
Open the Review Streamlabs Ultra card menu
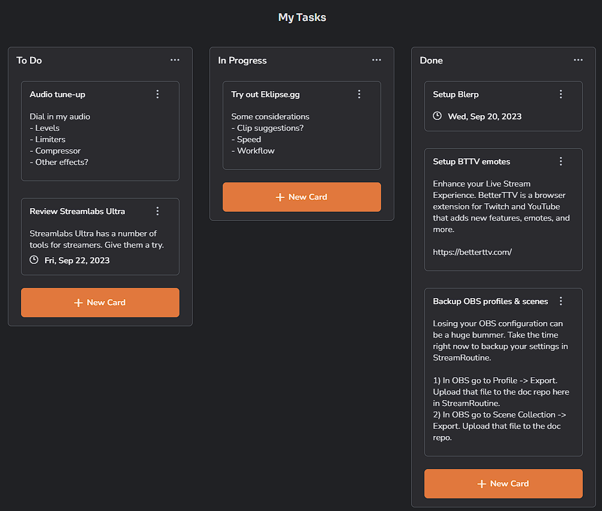click(157, 211)
